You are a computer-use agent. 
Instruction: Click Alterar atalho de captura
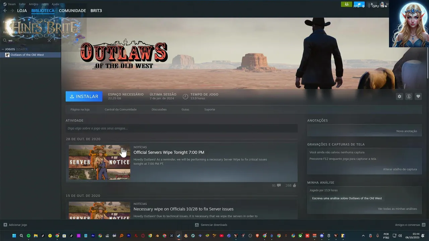click(x=400, y=169)
